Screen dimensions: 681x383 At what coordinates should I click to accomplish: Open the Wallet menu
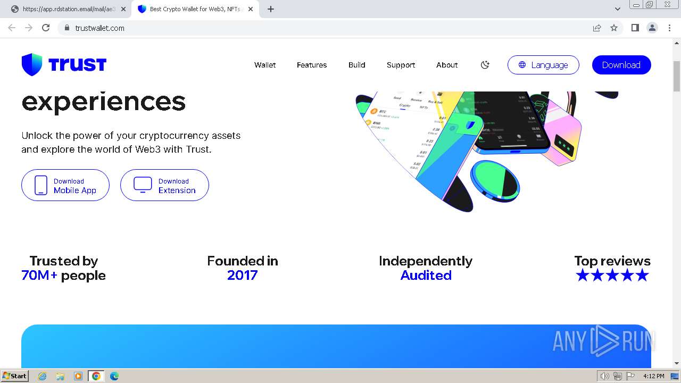coord(265,65)
